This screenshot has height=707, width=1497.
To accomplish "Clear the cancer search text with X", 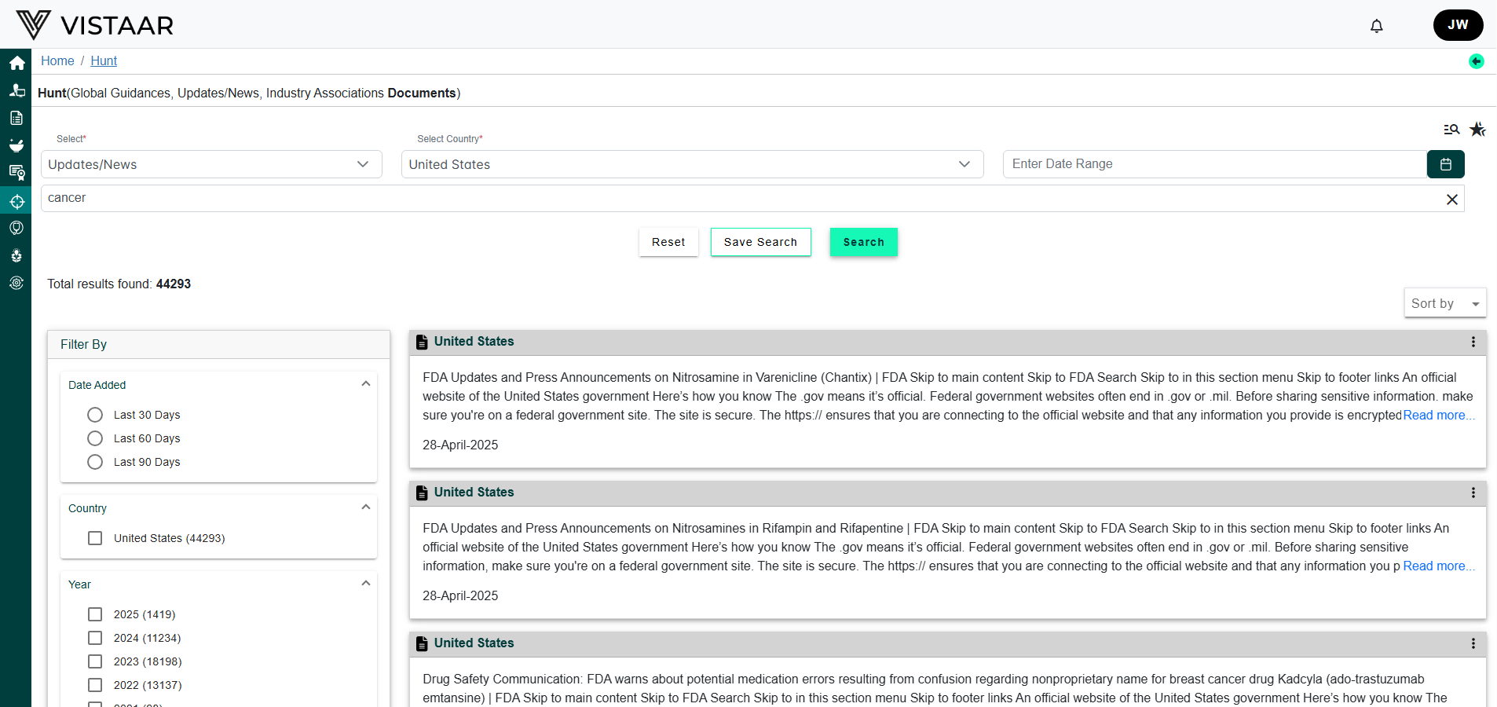I will 1451,200.
